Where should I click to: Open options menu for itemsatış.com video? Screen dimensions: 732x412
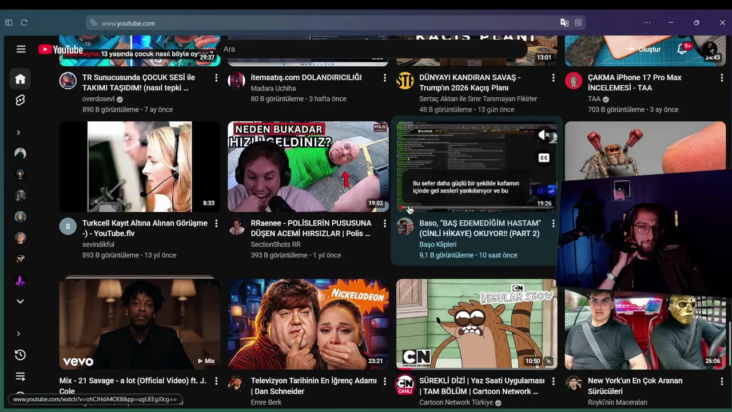click(384, 78)
